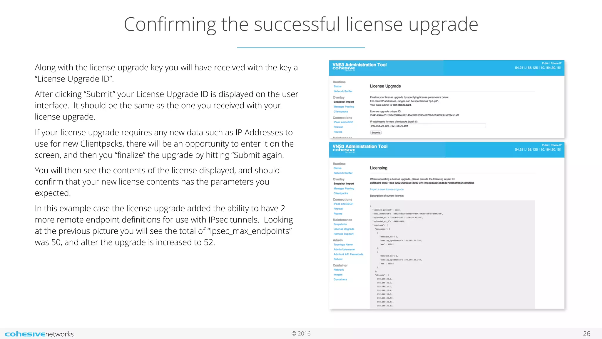Open Routes on Licensing page
This screenshot has width=602, height=339.
click(x=338, y=214)
